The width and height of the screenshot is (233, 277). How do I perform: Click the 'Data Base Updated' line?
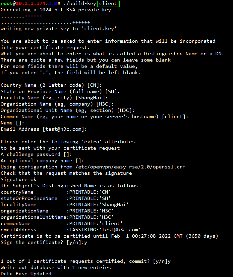[x=26, y=274]
